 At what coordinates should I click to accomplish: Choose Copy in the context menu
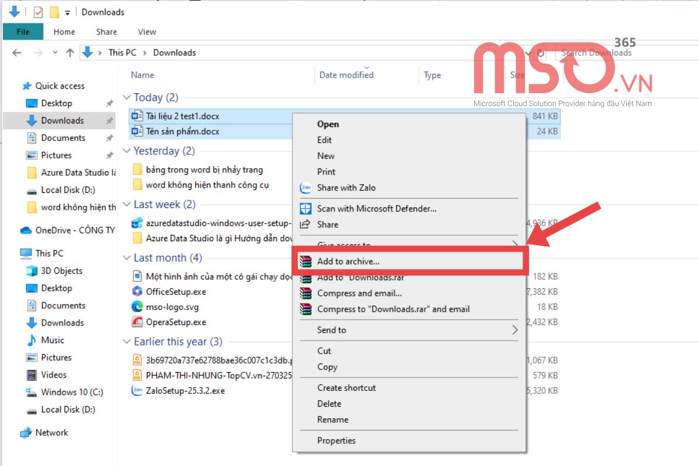[327, 367]
